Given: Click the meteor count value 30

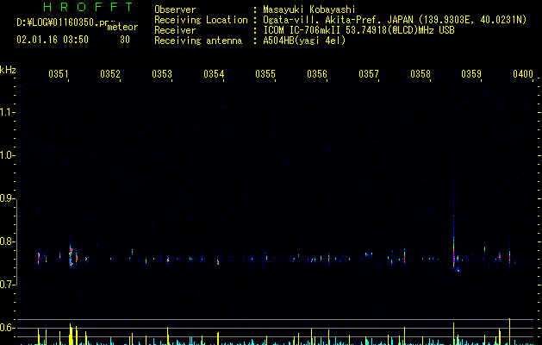Looking at the screenshot, I should click(125, 40).
